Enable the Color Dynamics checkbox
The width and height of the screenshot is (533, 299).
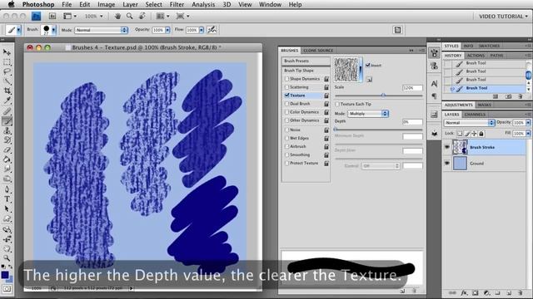[x=286, y=112]
